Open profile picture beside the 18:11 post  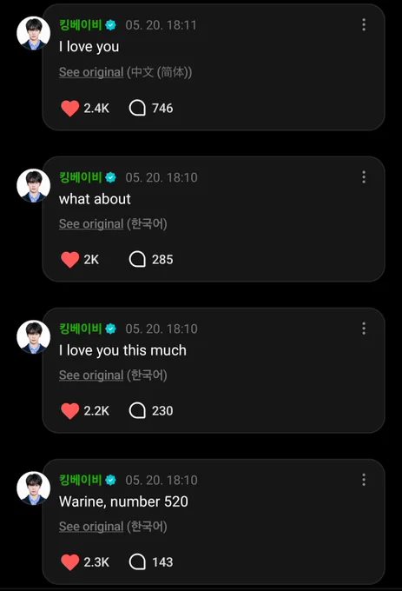point(34,33)
